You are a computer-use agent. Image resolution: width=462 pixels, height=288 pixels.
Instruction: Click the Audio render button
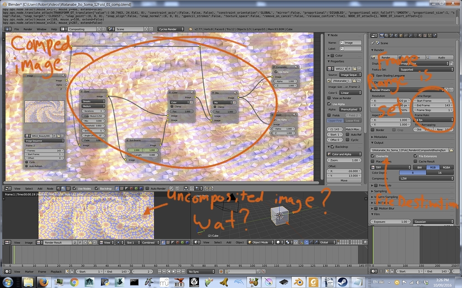440,57
